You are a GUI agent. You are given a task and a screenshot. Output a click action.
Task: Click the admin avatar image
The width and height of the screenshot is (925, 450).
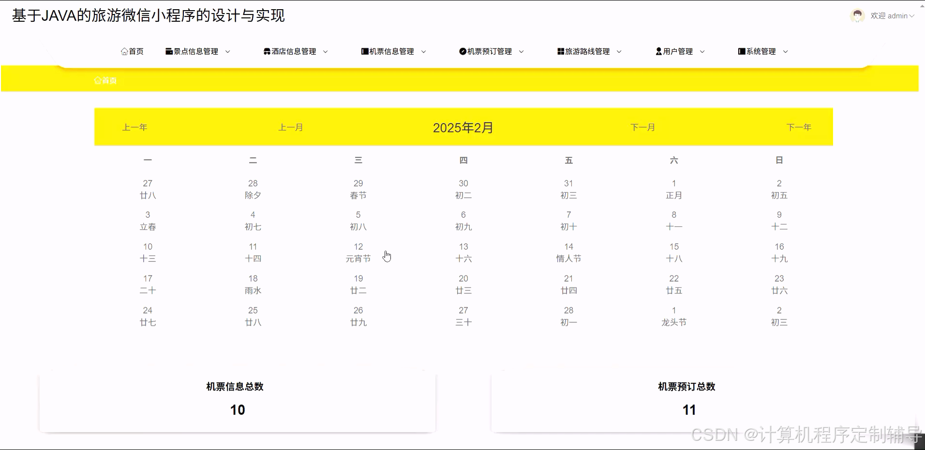click(857, 15)
